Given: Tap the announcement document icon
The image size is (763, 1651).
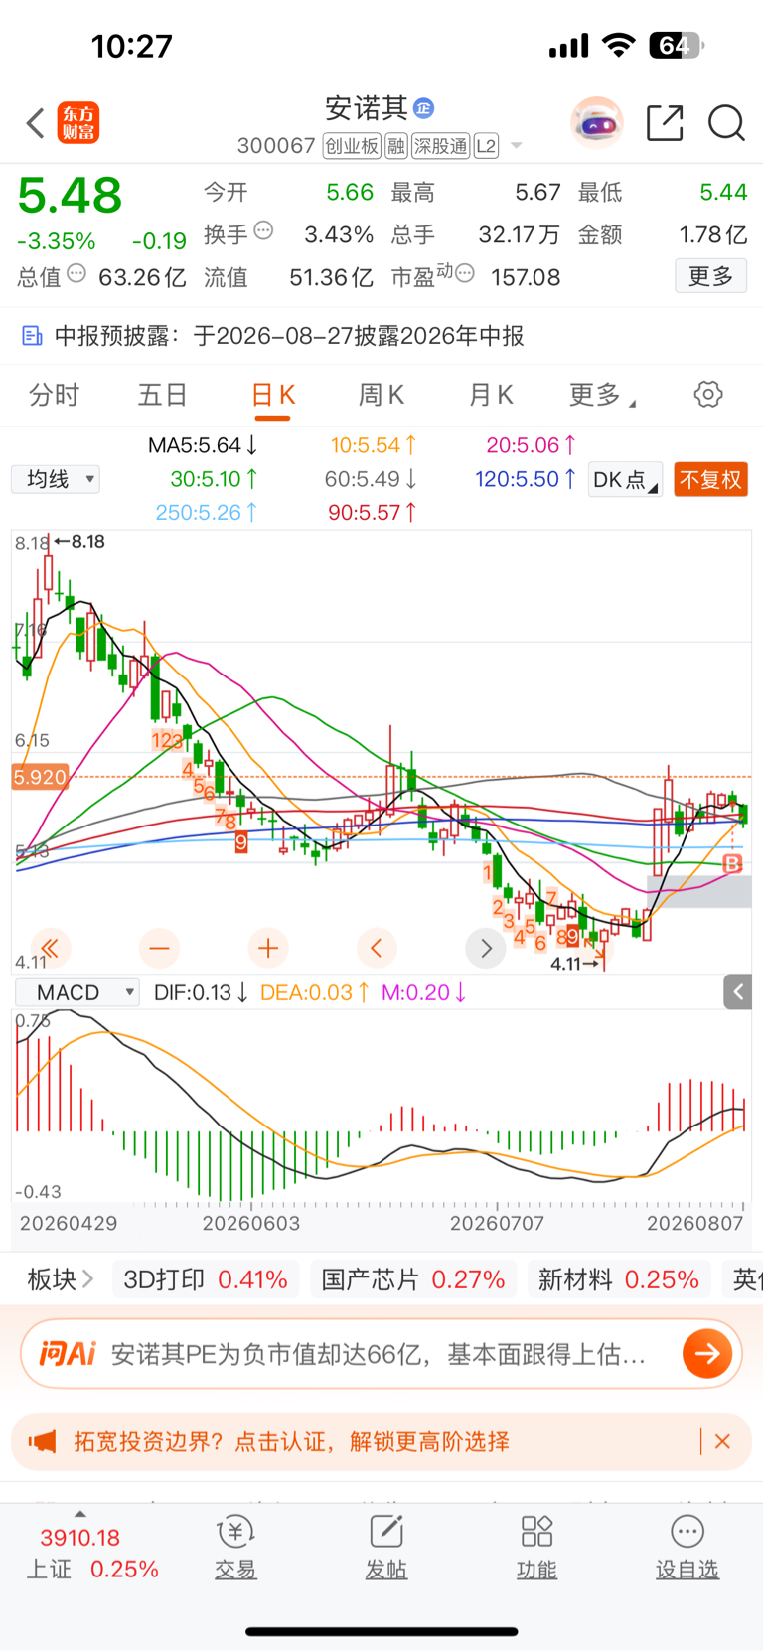Looking at the screenshot, I should (x=32, y=336).
